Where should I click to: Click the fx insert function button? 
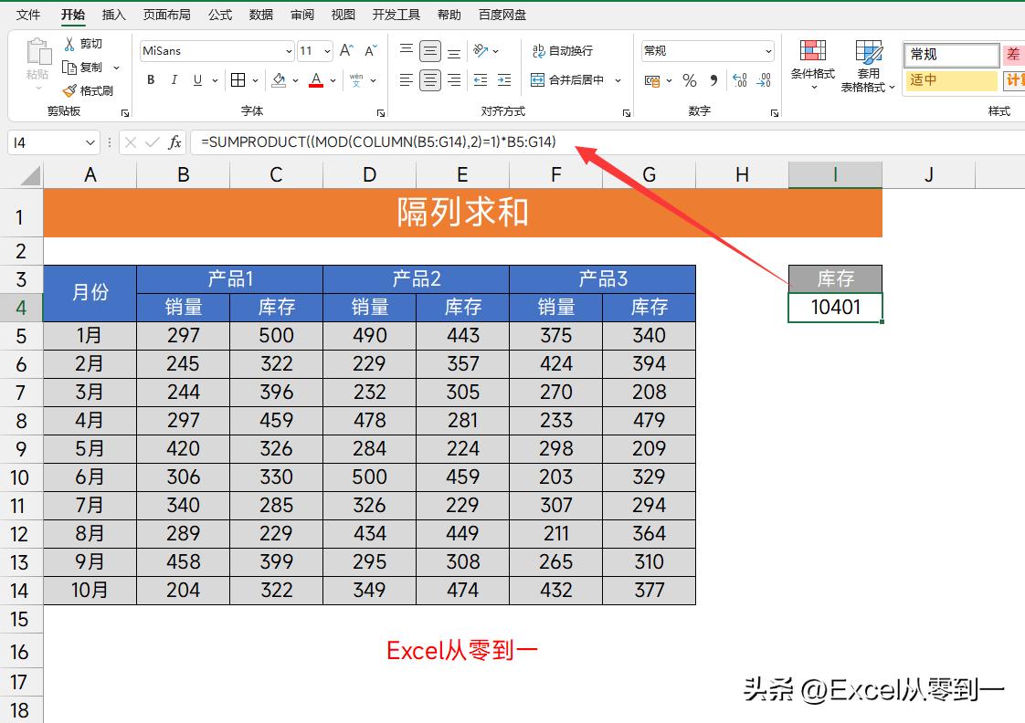174,142
